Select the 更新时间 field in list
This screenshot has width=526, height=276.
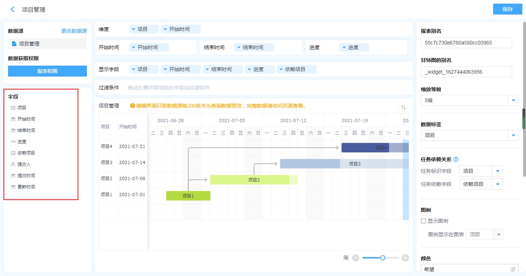point(26,187)
